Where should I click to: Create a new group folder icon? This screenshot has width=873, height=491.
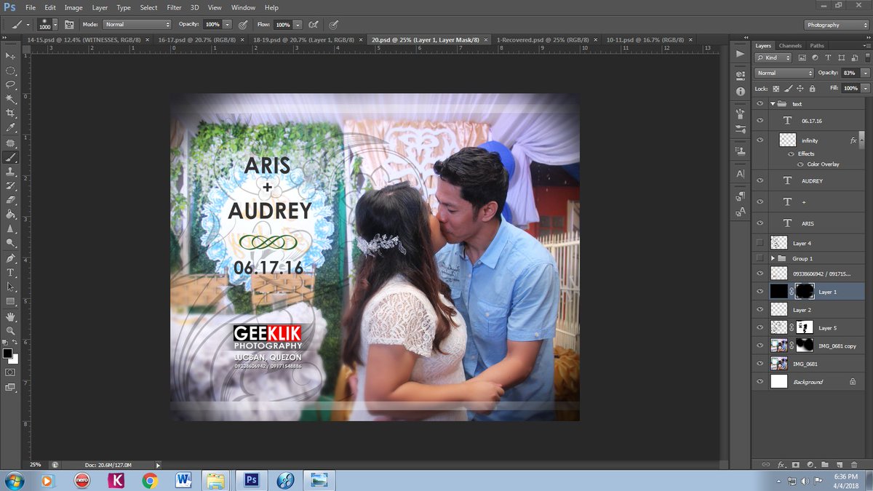(x=824, y=464)
